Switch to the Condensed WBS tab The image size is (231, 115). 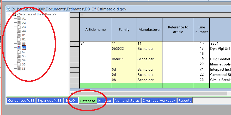click(21, 101)
